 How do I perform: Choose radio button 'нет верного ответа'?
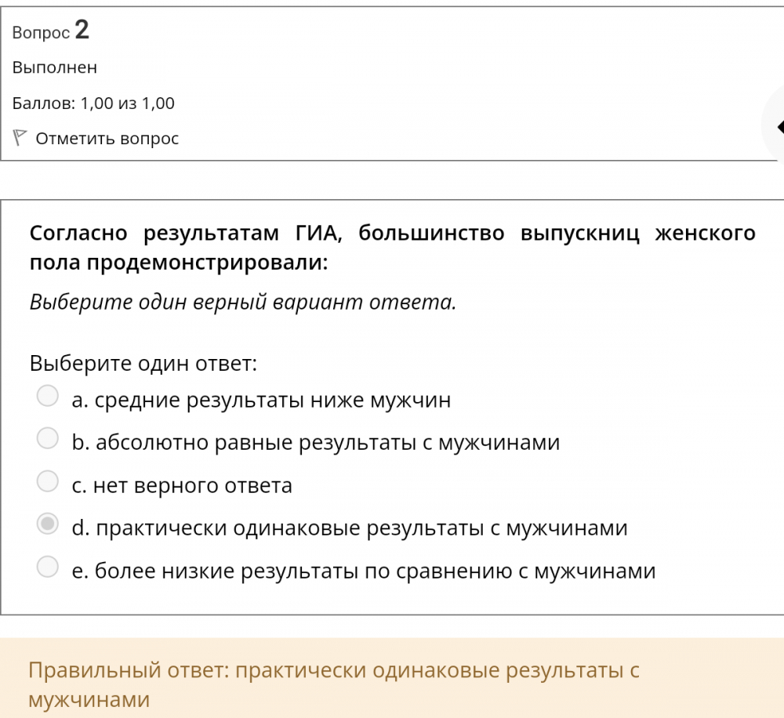(x=49, y=481)
